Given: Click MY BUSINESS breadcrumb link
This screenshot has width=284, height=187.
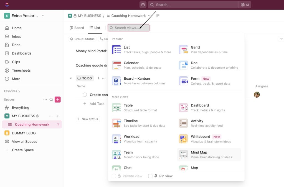Looking at the screenshot, I should tap(90, 16).
